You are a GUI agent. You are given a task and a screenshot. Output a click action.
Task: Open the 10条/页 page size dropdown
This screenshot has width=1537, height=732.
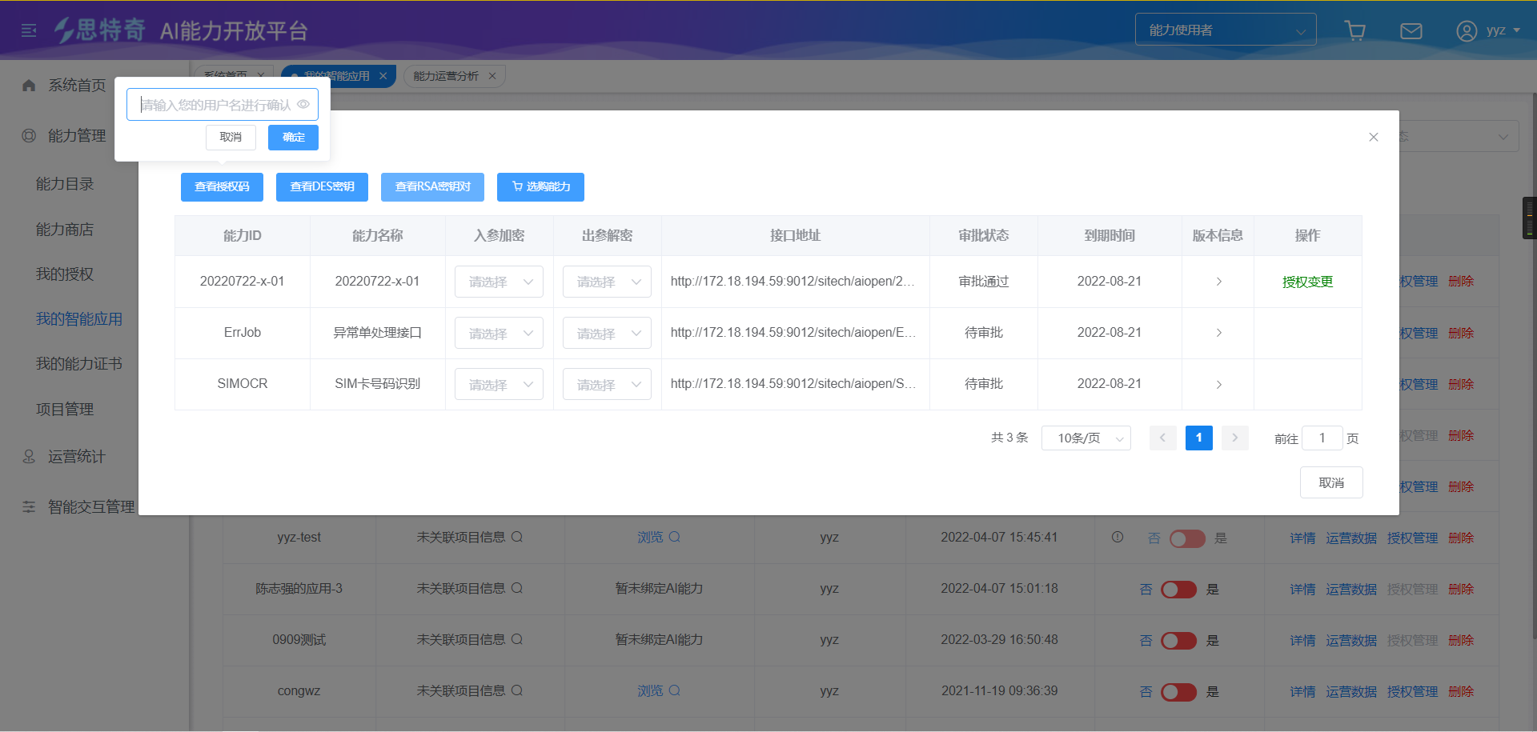pos(1086,438)
